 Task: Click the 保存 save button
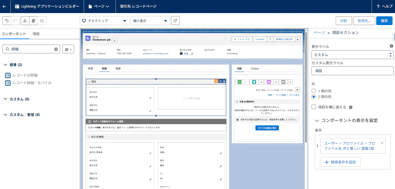384,21
